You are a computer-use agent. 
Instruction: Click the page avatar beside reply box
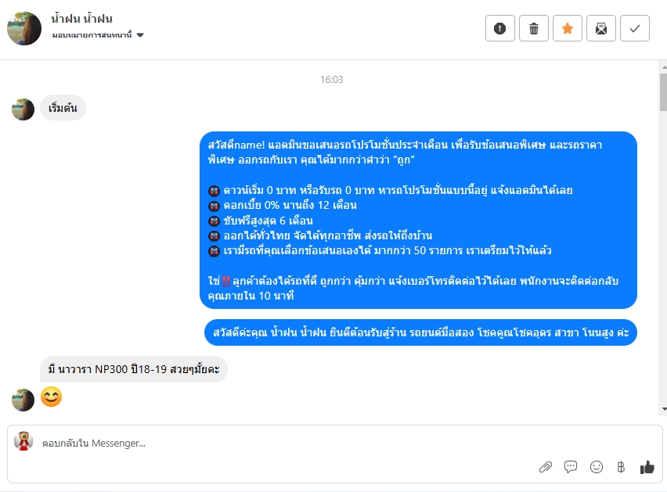pyautogui.click(x=23, y=441)
